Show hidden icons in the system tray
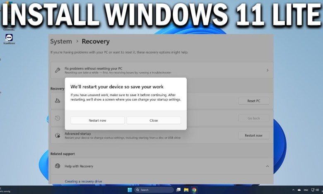The image size is (323, 194). (x=293, y=190)
